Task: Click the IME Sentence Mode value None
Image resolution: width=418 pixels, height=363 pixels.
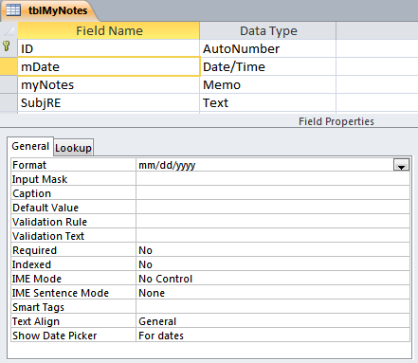Action: (273, 293)
